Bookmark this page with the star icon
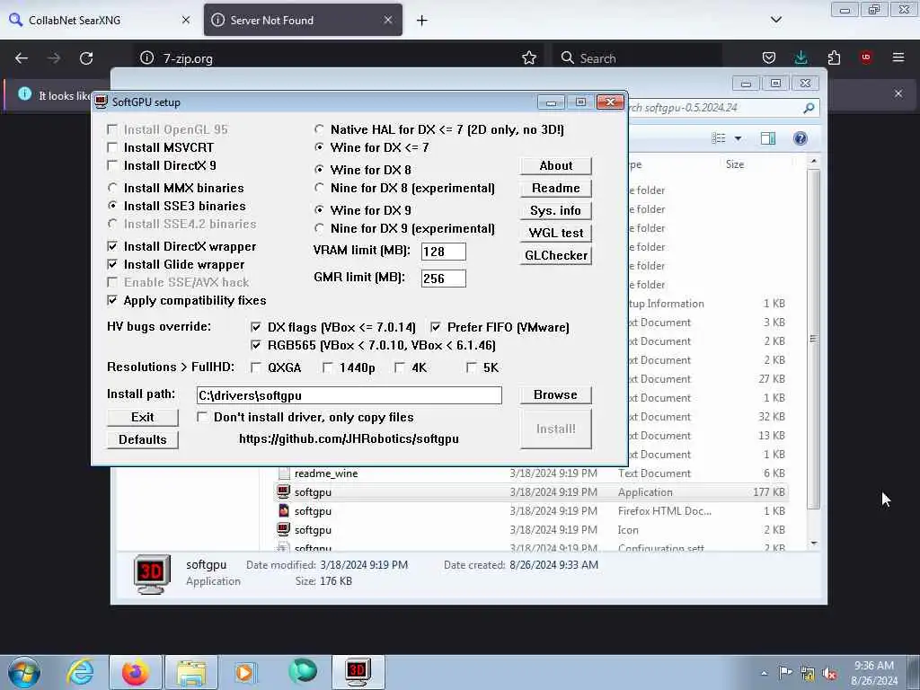 pyautogui.click(x=528, y=58)
